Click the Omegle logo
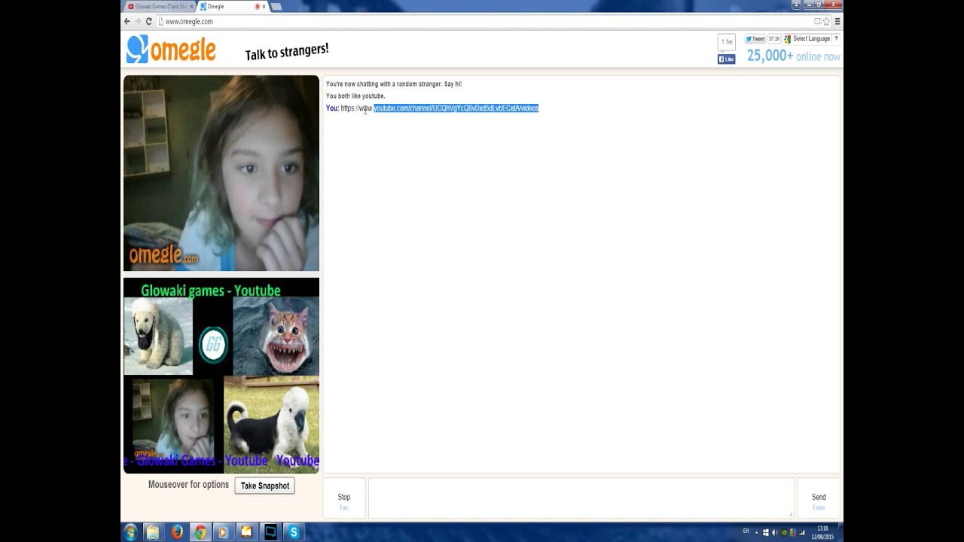Screen dimensions: 964x542 pos(171,49)
